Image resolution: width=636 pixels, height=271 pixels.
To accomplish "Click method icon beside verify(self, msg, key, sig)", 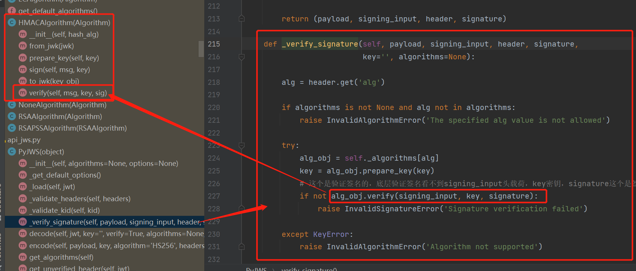I will (x=23, y=93).
